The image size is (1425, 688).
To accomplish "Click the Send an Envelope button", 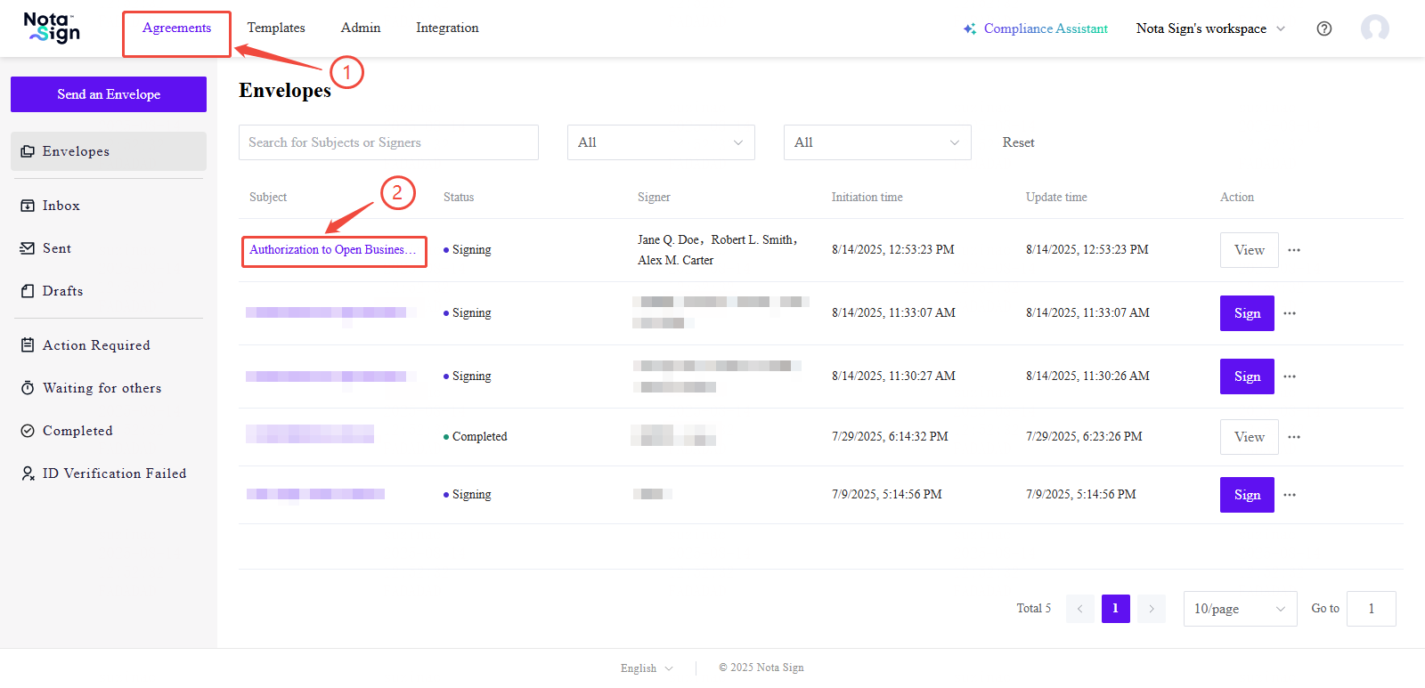I will 109,94.
